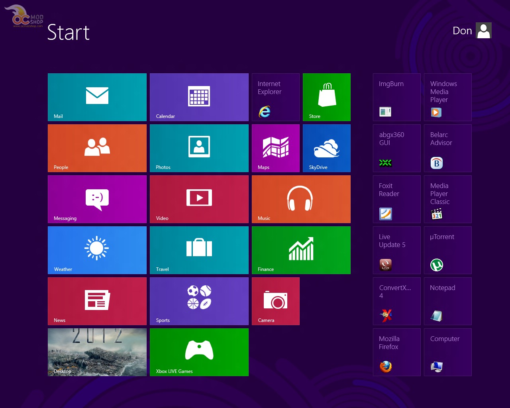Open the News tile

[97, 301]
